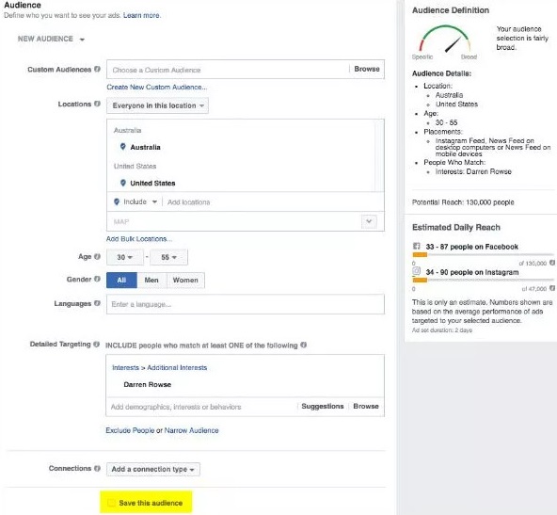Click the Narrow Audience link
Image resolution: width=557 pixels, height=515 pixels.
191,430
